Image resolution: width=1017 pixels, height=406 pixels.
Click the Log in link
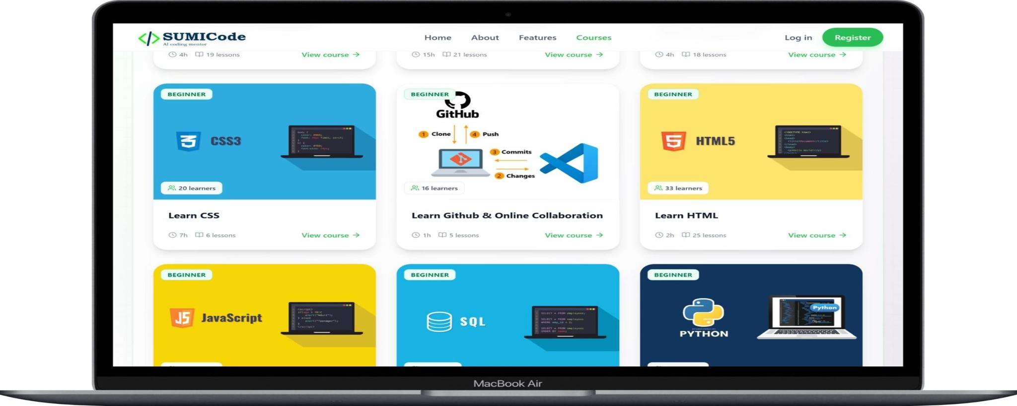[798, 38]
